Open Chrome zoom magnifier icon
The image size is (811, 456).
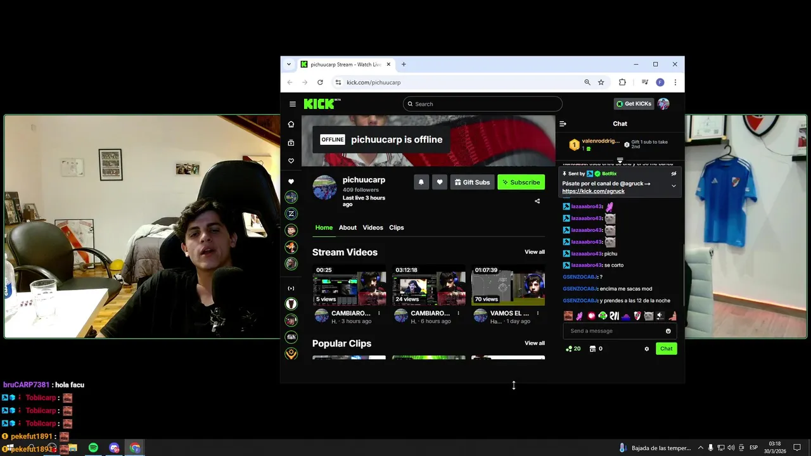click(587, 82)
